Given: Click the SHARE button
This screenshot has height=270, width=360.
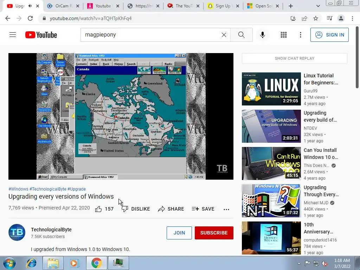Looking at the screenshot, I should point(171,209).
